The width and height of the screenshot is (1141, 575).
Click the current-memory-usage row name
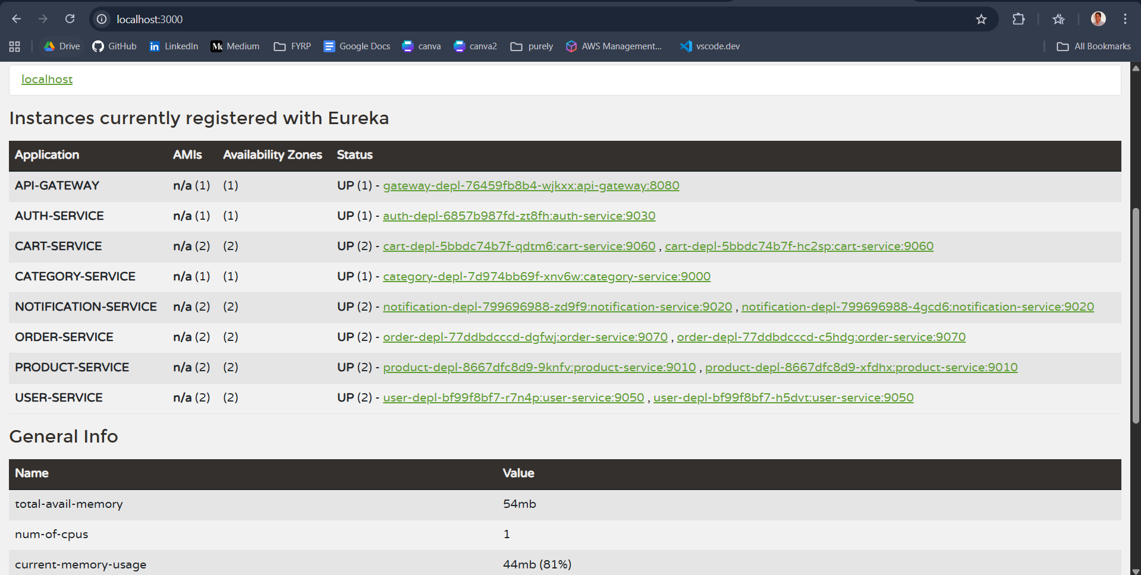pyautogui.click(x=81, y=565)
